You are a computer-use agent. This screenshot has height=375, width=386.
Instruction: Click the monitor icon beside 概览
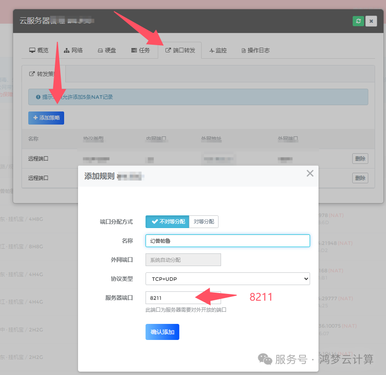[x=32, y=50]
